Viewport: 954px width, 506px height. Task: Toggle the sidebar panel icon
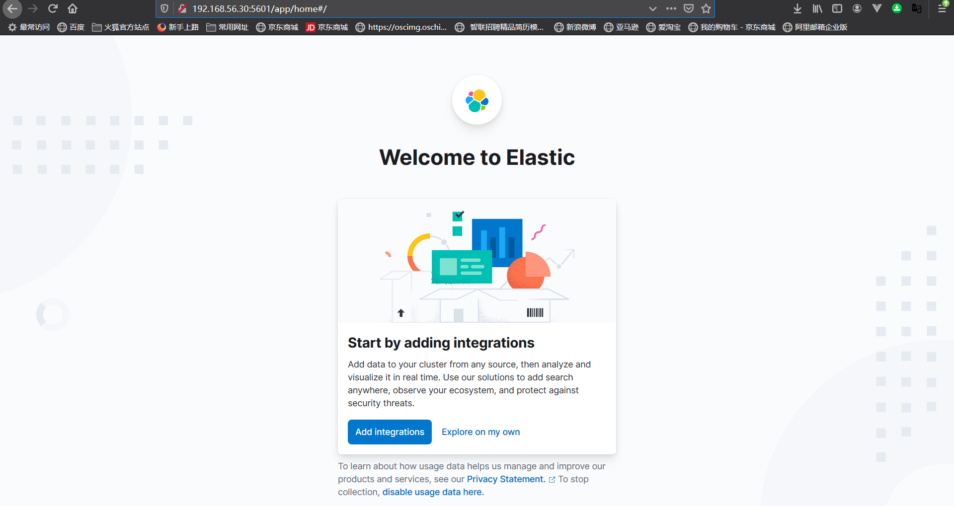[837, 8]
